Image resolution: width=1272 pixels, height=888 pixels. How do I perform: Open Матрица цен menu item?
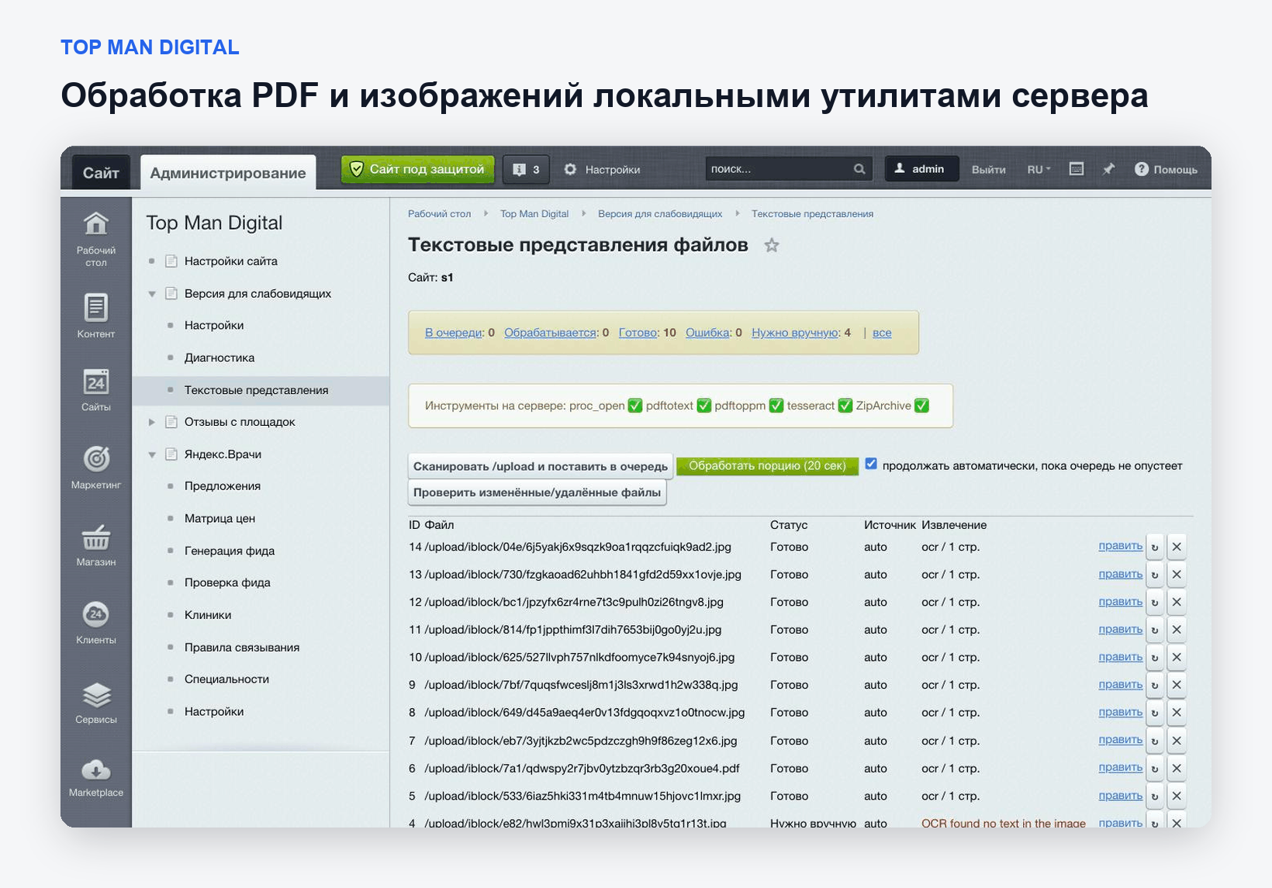pos(219,518)
